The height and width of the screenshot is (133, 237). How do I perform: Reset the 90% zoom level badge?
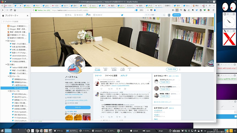(141, 10)
